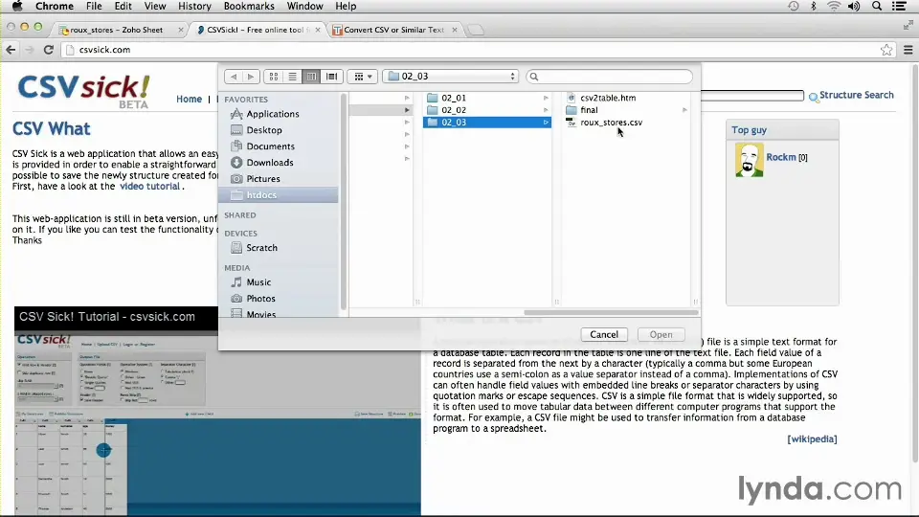The width and height of the screenshot is (919, 517).
Task: Click the volume menu bar icon
Action: point(854,6)
